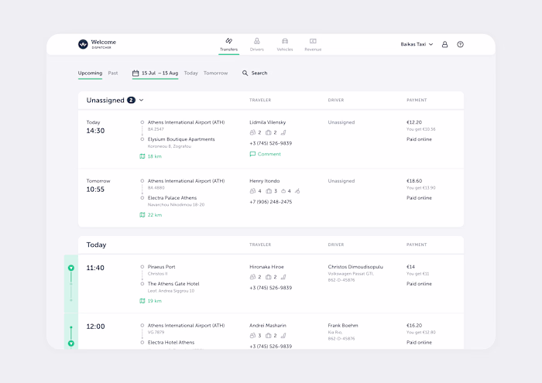
Task: Click the 12:00 timeline status marker
Action: [x=71, y=344]
